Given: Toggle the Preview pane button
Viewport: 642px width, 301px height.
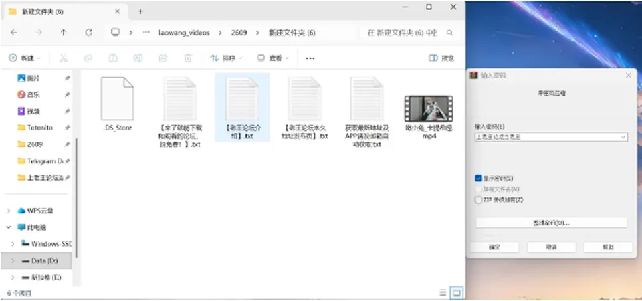Looking at the screenshot, I should pyautogui.click(x=441, y=58).
